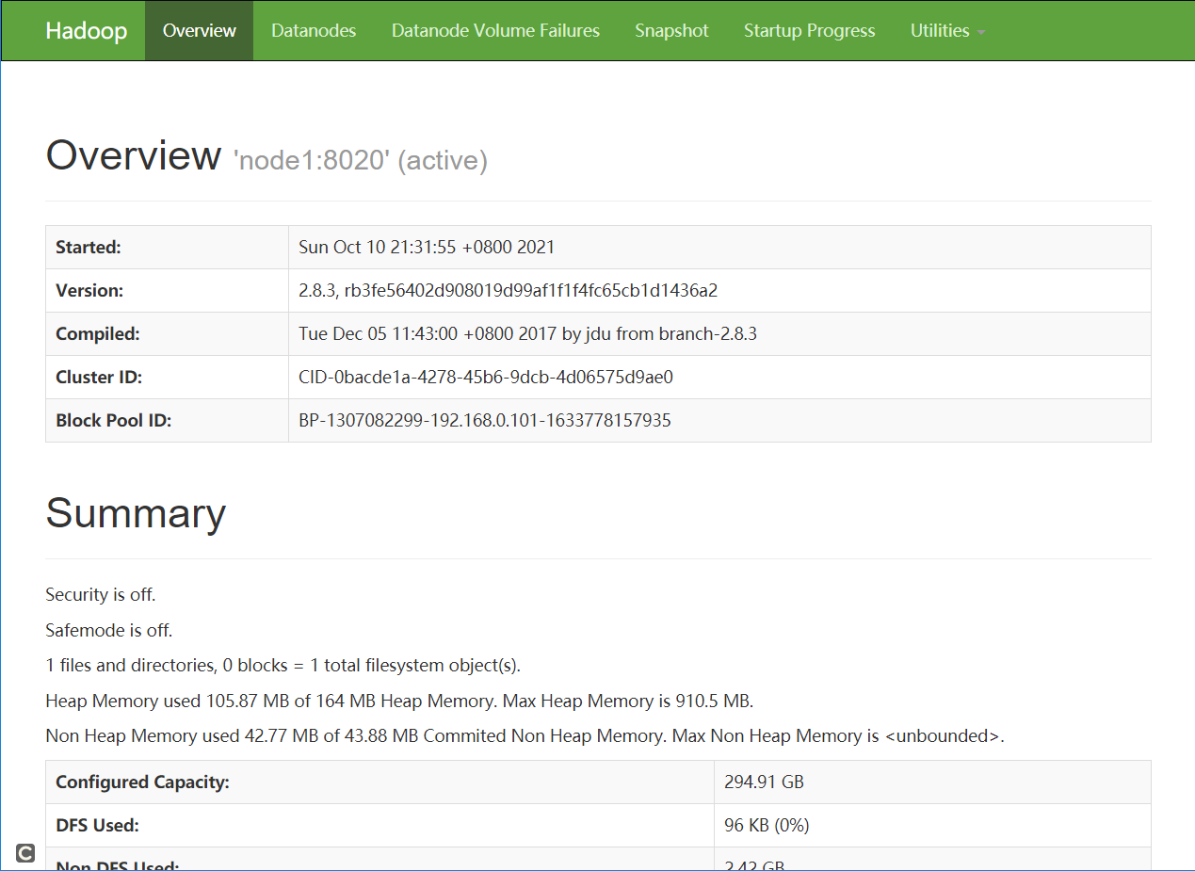
Task: Click the Non Heap Memory used 42.77 MB line
Action: (x=525, y=736)
